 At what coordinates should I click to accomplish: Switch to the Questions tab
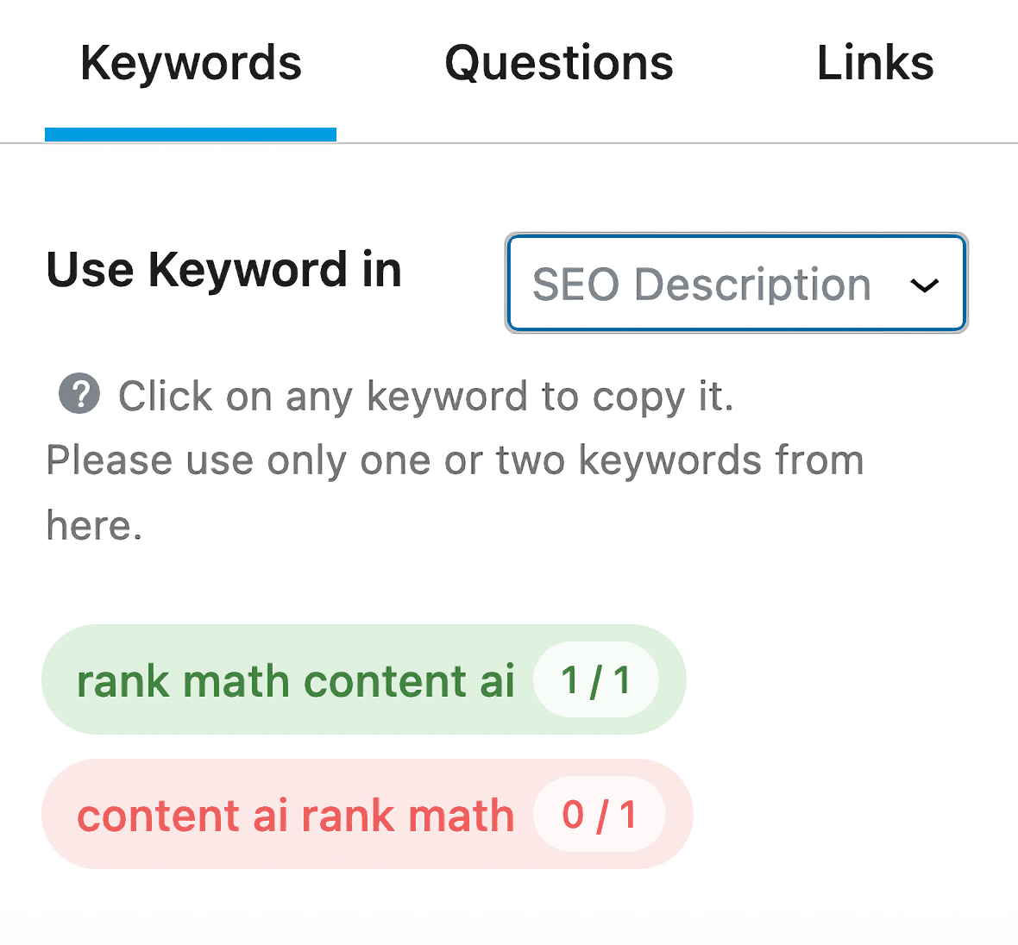[558, 63]
